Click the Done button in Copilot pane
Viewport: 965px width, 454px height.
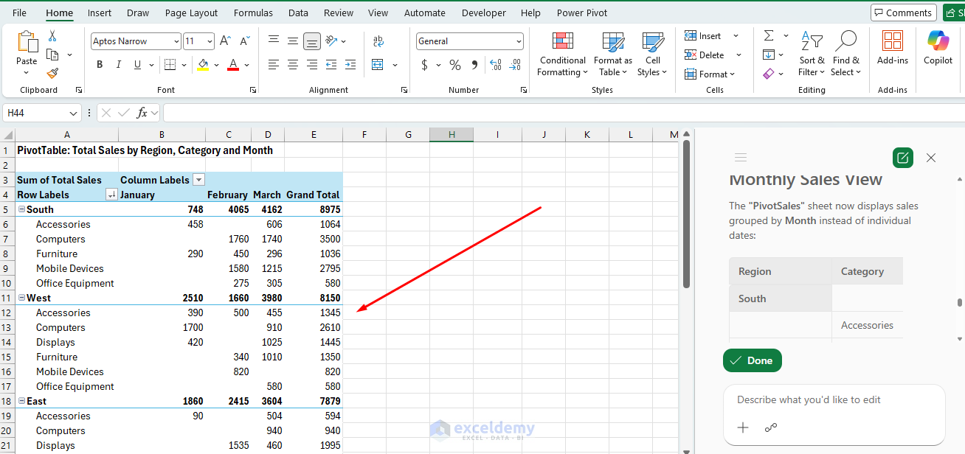(752, 360)
